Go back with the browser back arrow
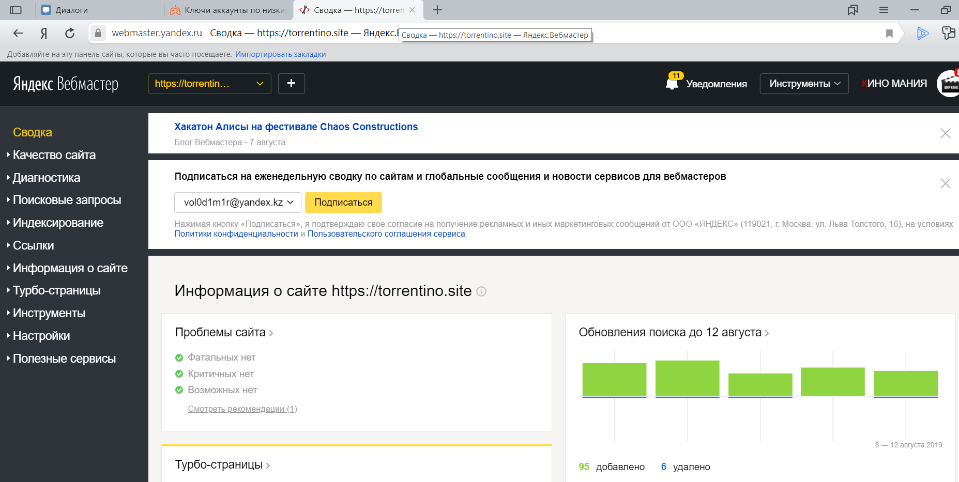The height and width of the screenshot is (482, 959). (x=19, y=34)
